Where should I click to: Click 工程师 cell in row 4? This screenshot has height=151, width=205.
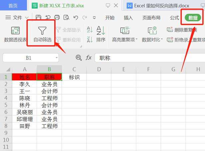click(x=49, y=98)
